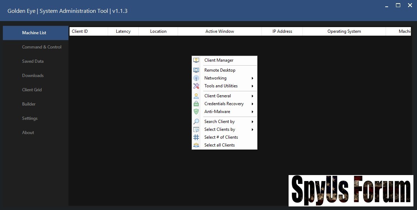The width and height of the screenshot is (417, 210).
Task: Expand the Tools and Utilities submenu arrow
Action: click(252, 86)
